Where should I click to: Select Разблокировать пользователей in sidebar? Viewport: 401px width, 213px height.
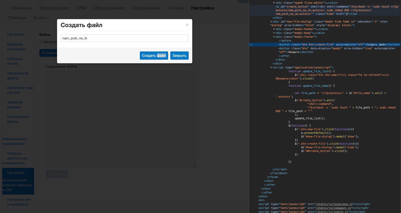pos(14,141)
